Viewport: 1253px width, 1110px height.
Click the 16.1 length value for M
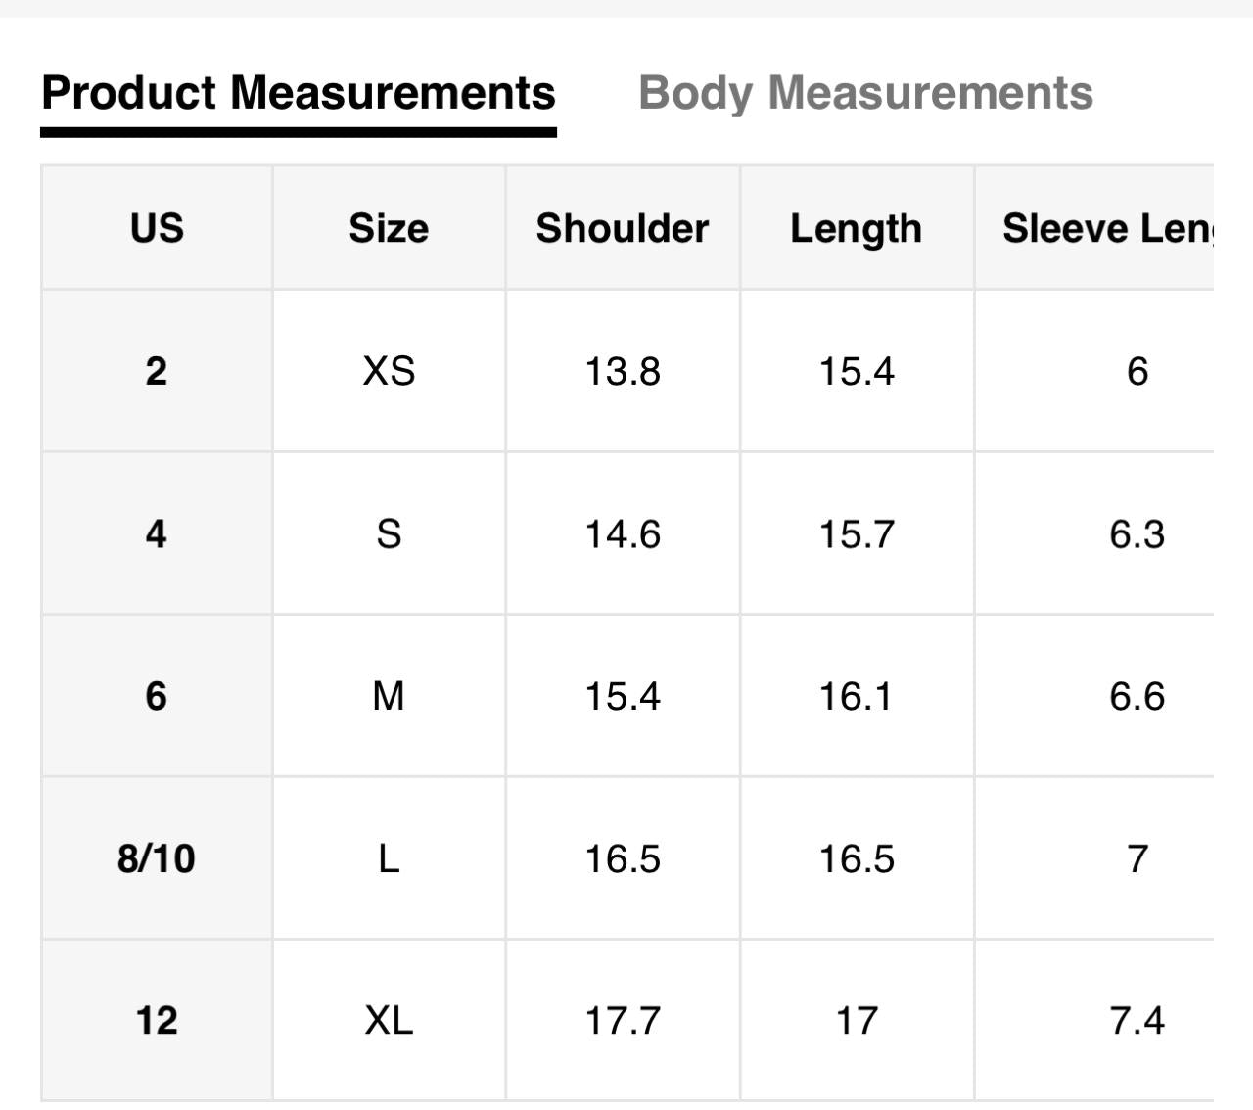pos(857,696)
